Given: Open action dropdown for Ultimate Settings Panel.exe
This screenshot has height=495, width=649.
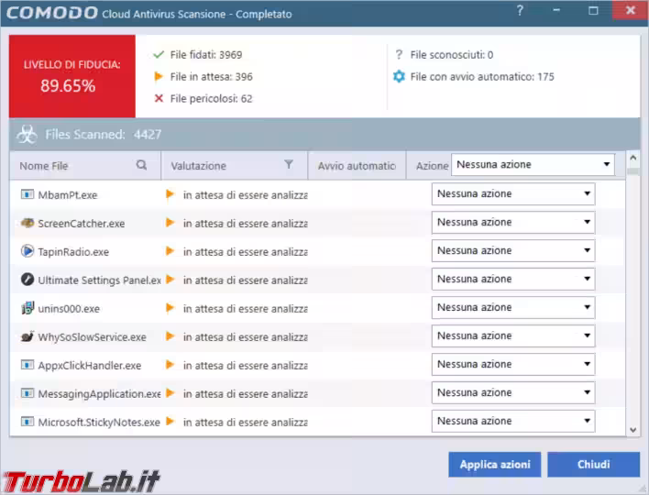Looking at the screenshot, I should 513,279.
